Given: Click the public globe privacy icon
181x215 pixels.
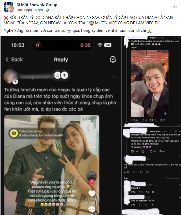Looking at the screenshot, I should click(x=47, y=10).
